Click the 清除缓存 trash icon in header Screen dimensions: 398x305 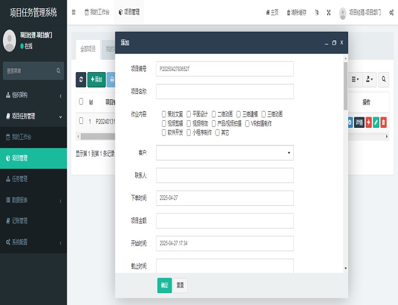click(x=287, y=12)
